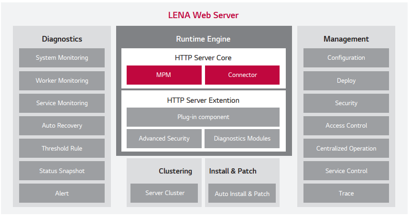Select the Worker Monitoring box
The height and width of the screenshot is (218, 411).
coord(62,80)
